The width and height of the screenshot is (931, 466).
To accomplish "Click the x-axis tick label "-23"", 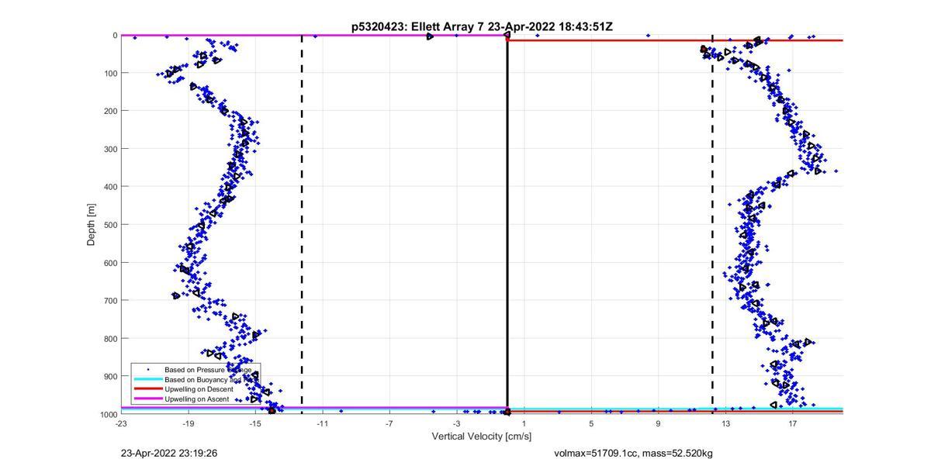I will click(121, 424).
